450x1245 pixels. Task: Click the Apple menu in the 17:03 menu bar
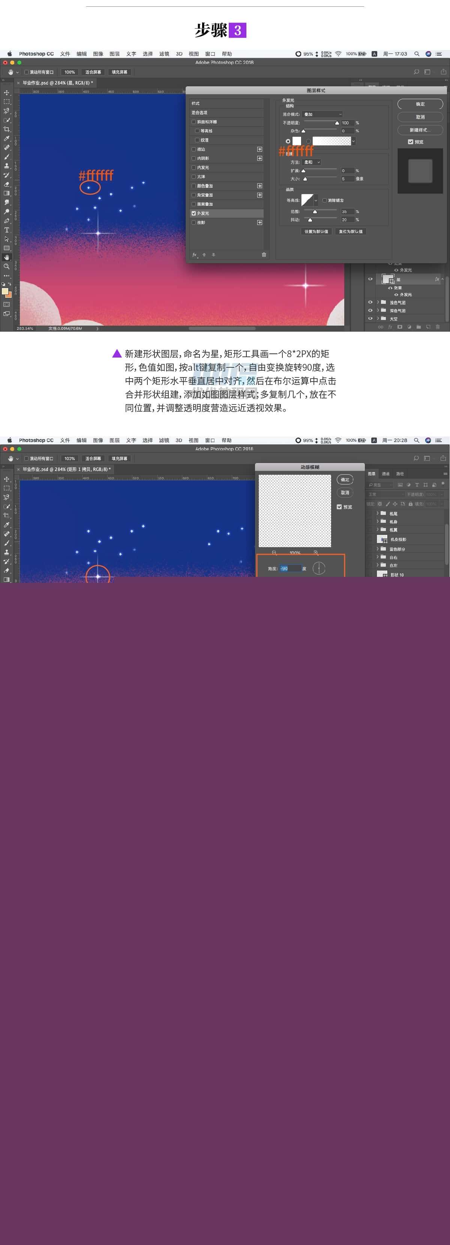tap(9, 54)
